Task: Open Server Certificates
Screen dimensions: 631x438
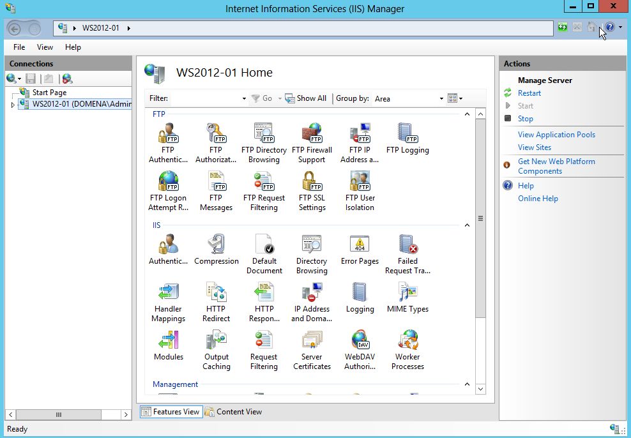Action: click(x=312, y=350)
